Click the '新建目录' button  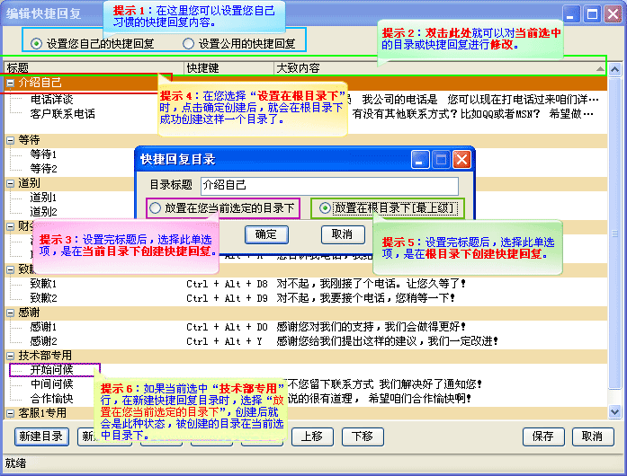[x=40, y=436]
